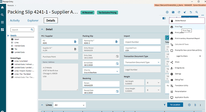The height and width of the screenshot is (112, 206).
Task: Expand the Ship Via Ground BestRate dropdown
Action: (x=117, y=71)
